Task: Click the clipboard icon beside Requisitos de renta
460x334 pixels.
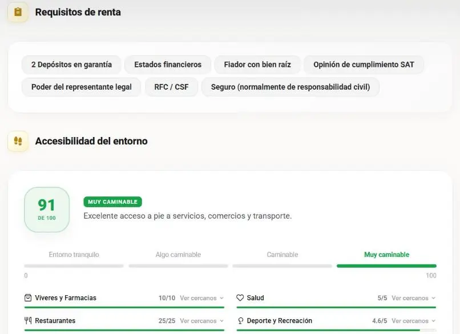Action: [18, 12]
